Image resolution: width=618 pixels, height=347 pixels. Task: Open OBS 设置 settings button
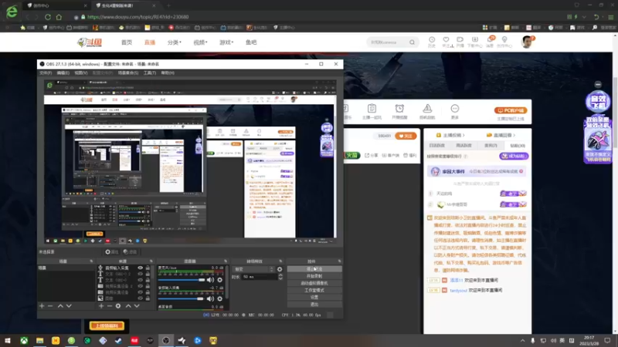tap(314, 298)
